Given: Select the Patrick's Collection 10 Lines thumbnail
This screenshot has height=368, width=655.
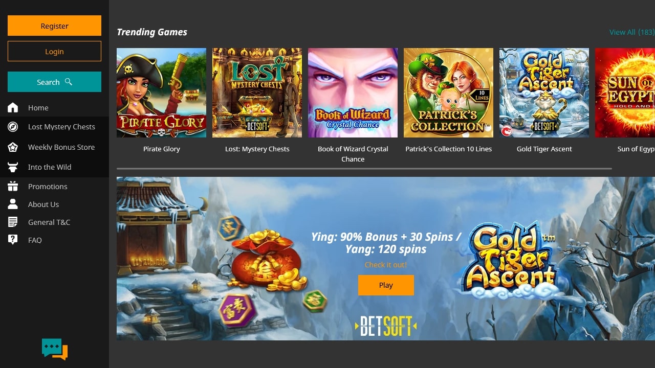Looking at the screenshot, I should tap(448, 93).
